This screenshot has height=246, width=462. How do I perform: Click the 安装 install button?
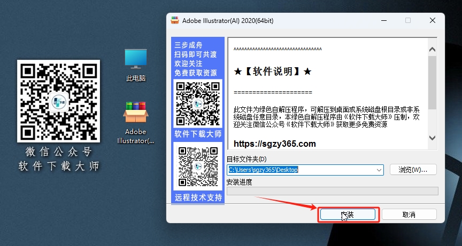click(348, 215)
